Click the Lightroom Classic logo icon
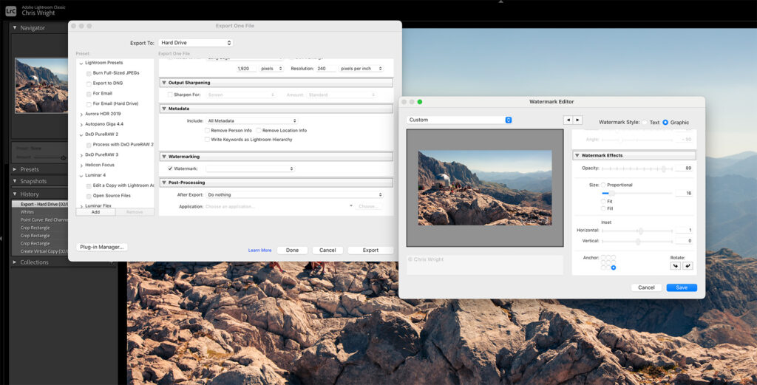757x385 pixels. [10, 11]
